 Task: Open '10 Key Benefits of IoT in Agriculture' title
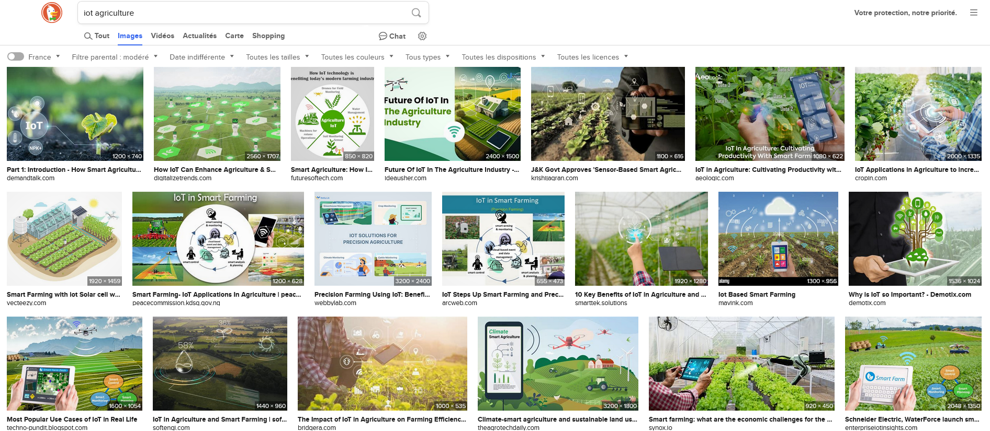pyautogui.click(x=640, y=295)
